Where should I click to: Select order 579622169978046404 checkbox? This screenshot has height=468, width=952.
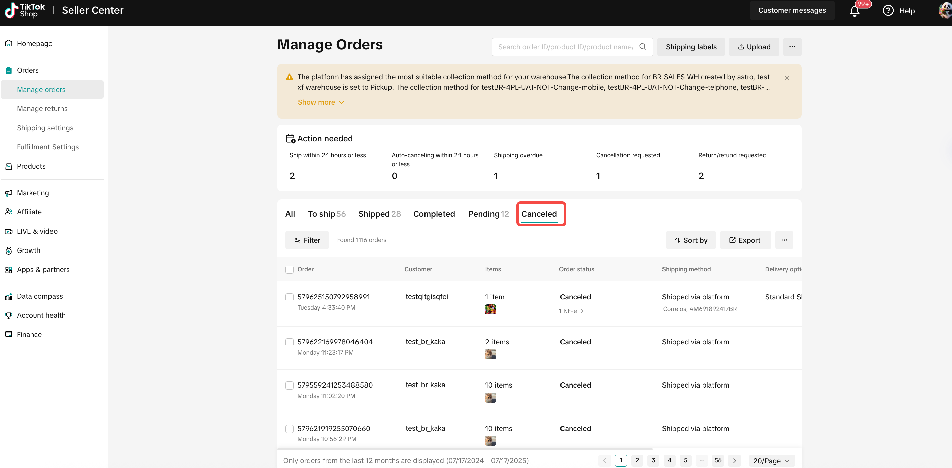click(x=290, y=342)
